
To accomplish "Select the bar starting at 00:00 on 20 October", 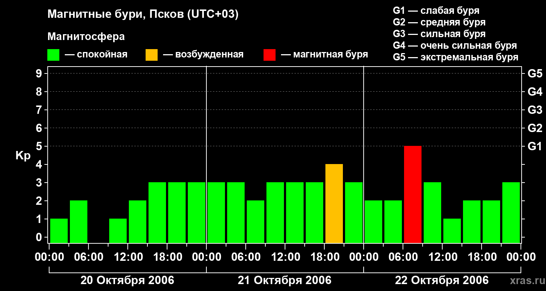I will (x=59, y=231).
